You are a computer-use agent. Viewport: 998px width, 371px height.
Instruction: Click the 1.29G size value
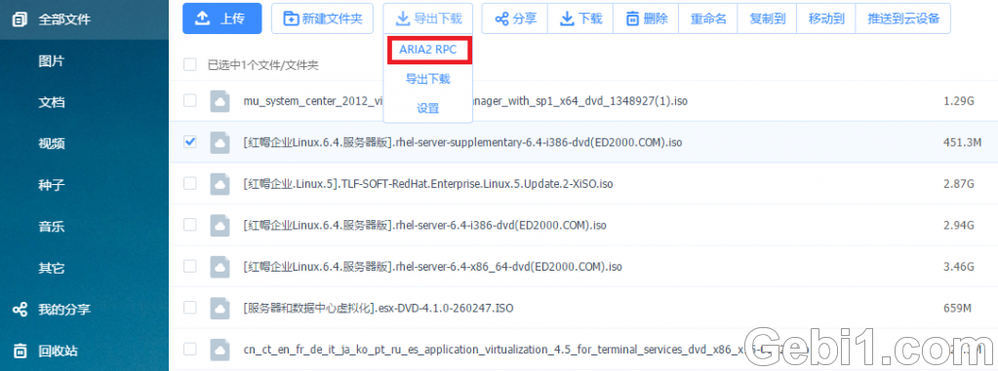tap(959, 101)
